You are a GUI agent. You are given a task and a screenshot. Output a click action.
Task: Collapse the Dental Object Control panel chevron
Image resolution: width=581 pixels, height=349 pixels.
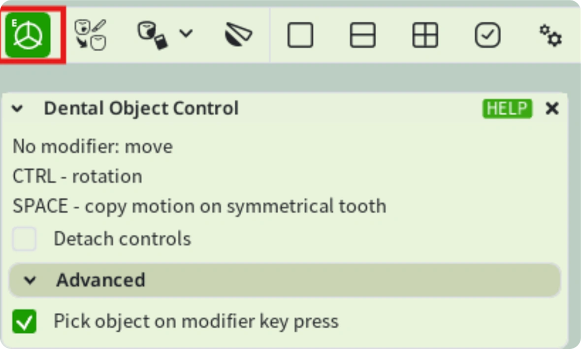[x=17, y=108]
